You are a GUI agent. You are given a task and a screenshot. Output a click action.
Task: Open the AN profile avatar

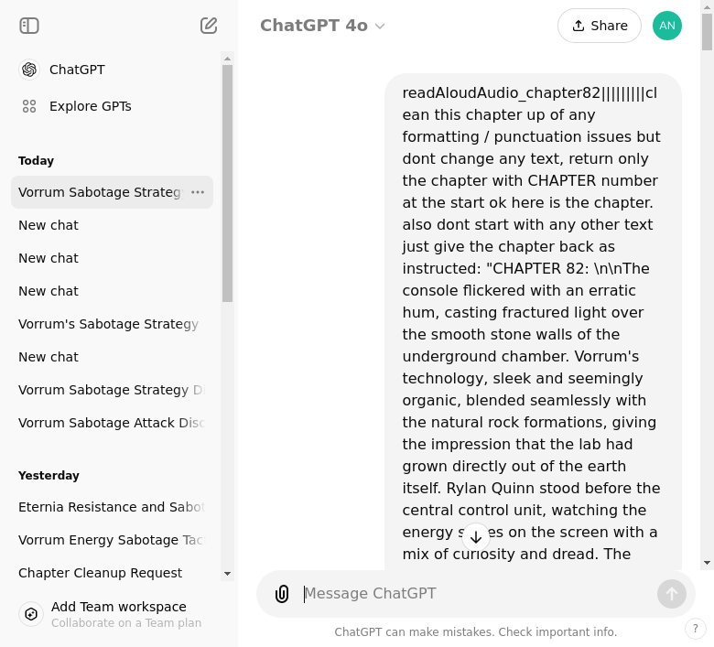pyautogui.click(x=667, y=26)
